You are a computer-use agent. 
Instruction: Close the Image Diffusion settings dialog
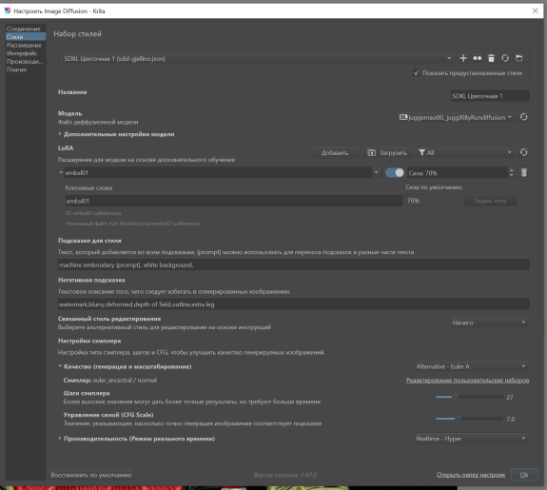(535, 10)
